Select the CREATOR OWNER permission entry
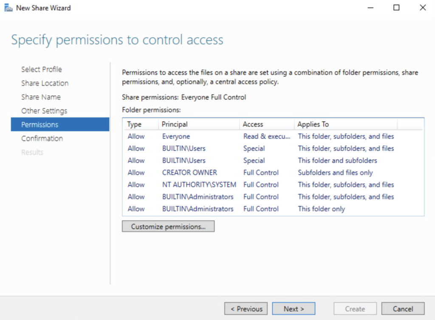 [x=189, y=173]
